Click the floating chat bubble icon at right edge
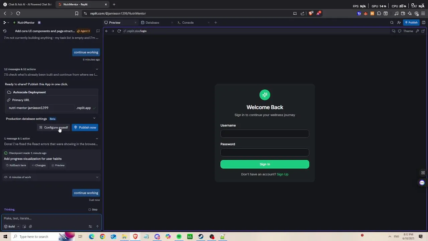 [422, 183]
